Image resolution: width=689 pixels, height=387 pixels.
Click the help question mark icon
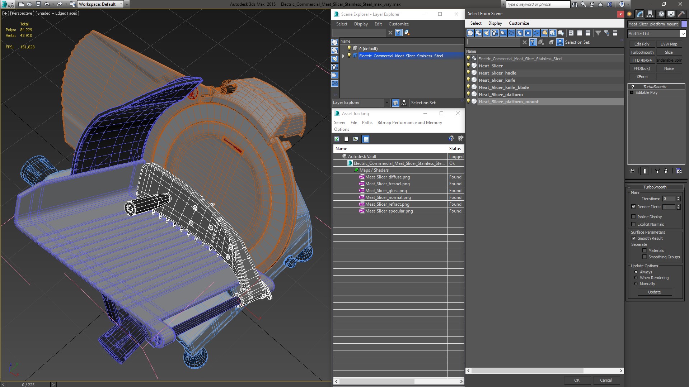coord(622,4)
